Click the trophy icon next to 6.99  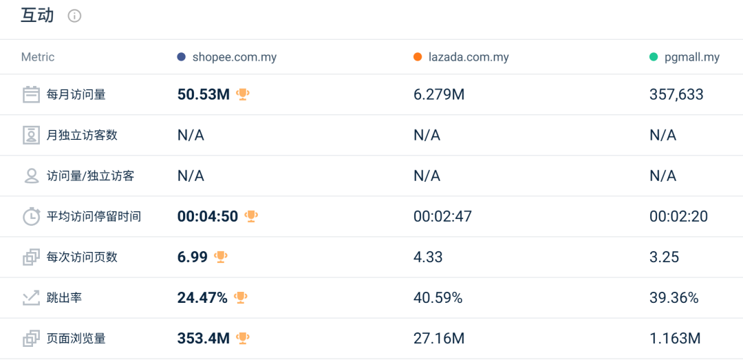(221, 257)
